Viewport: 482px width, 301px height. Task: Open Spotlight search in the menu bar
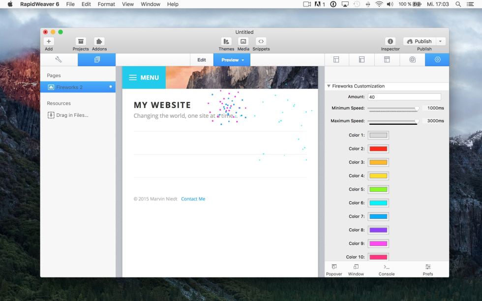pos(458,4)
